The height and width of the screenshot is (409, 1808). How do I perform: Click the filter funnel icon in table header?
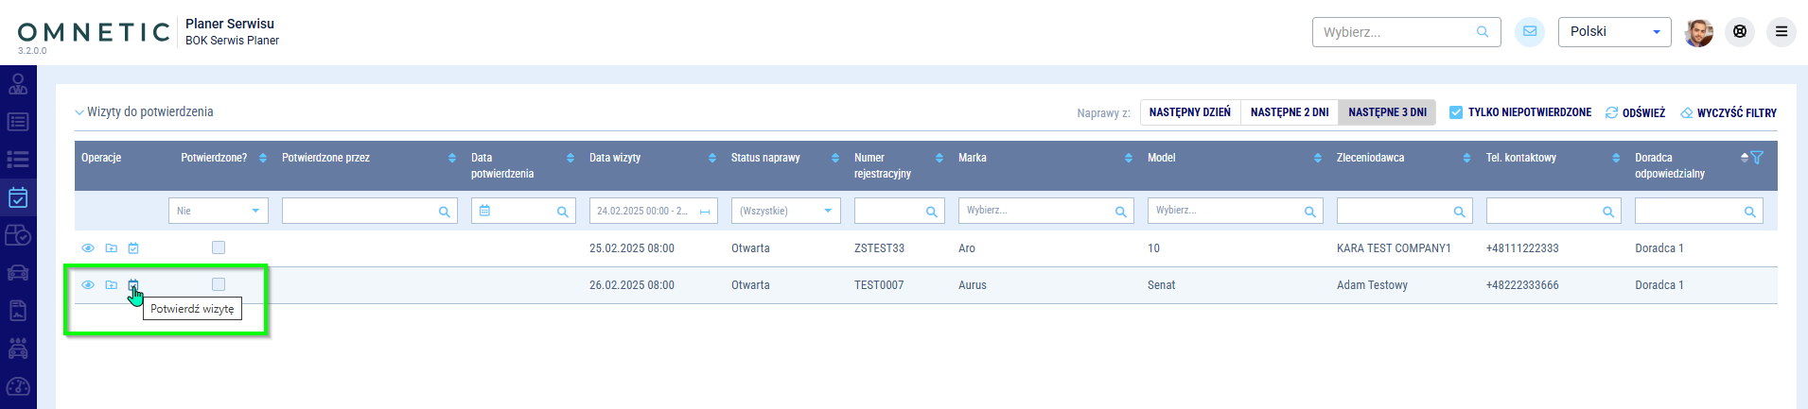click(1757, 158)
